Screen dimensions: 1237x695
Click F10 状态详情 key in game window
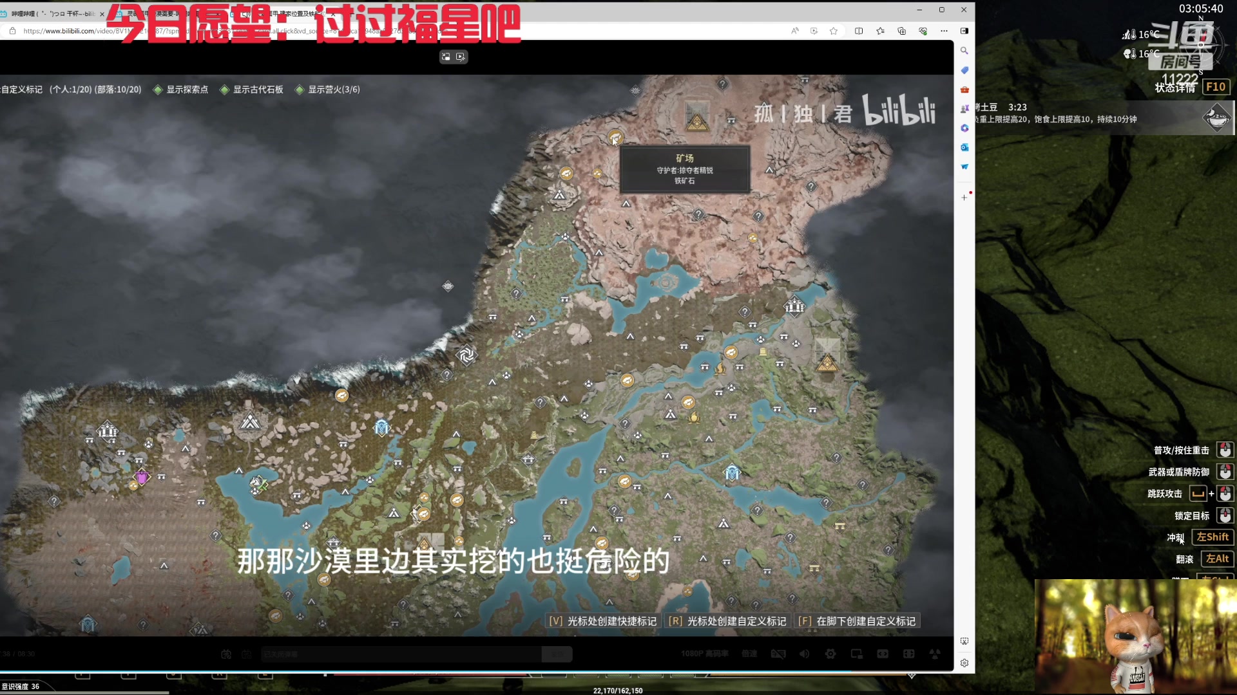click(1216, 87)
